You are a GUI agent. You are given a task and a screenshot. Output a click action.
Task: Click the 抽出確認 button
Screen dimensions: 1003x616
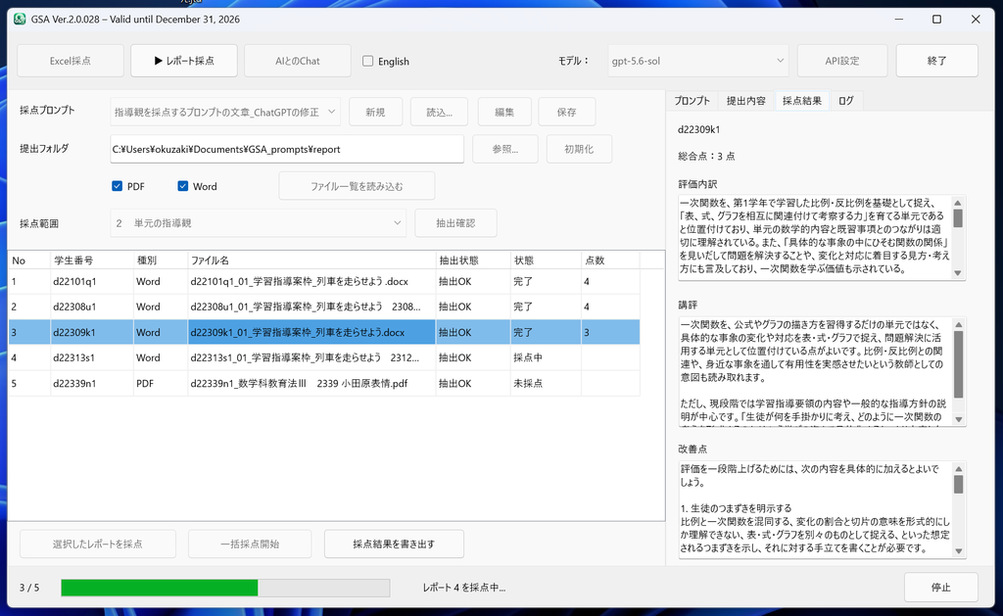coord(455,223)
